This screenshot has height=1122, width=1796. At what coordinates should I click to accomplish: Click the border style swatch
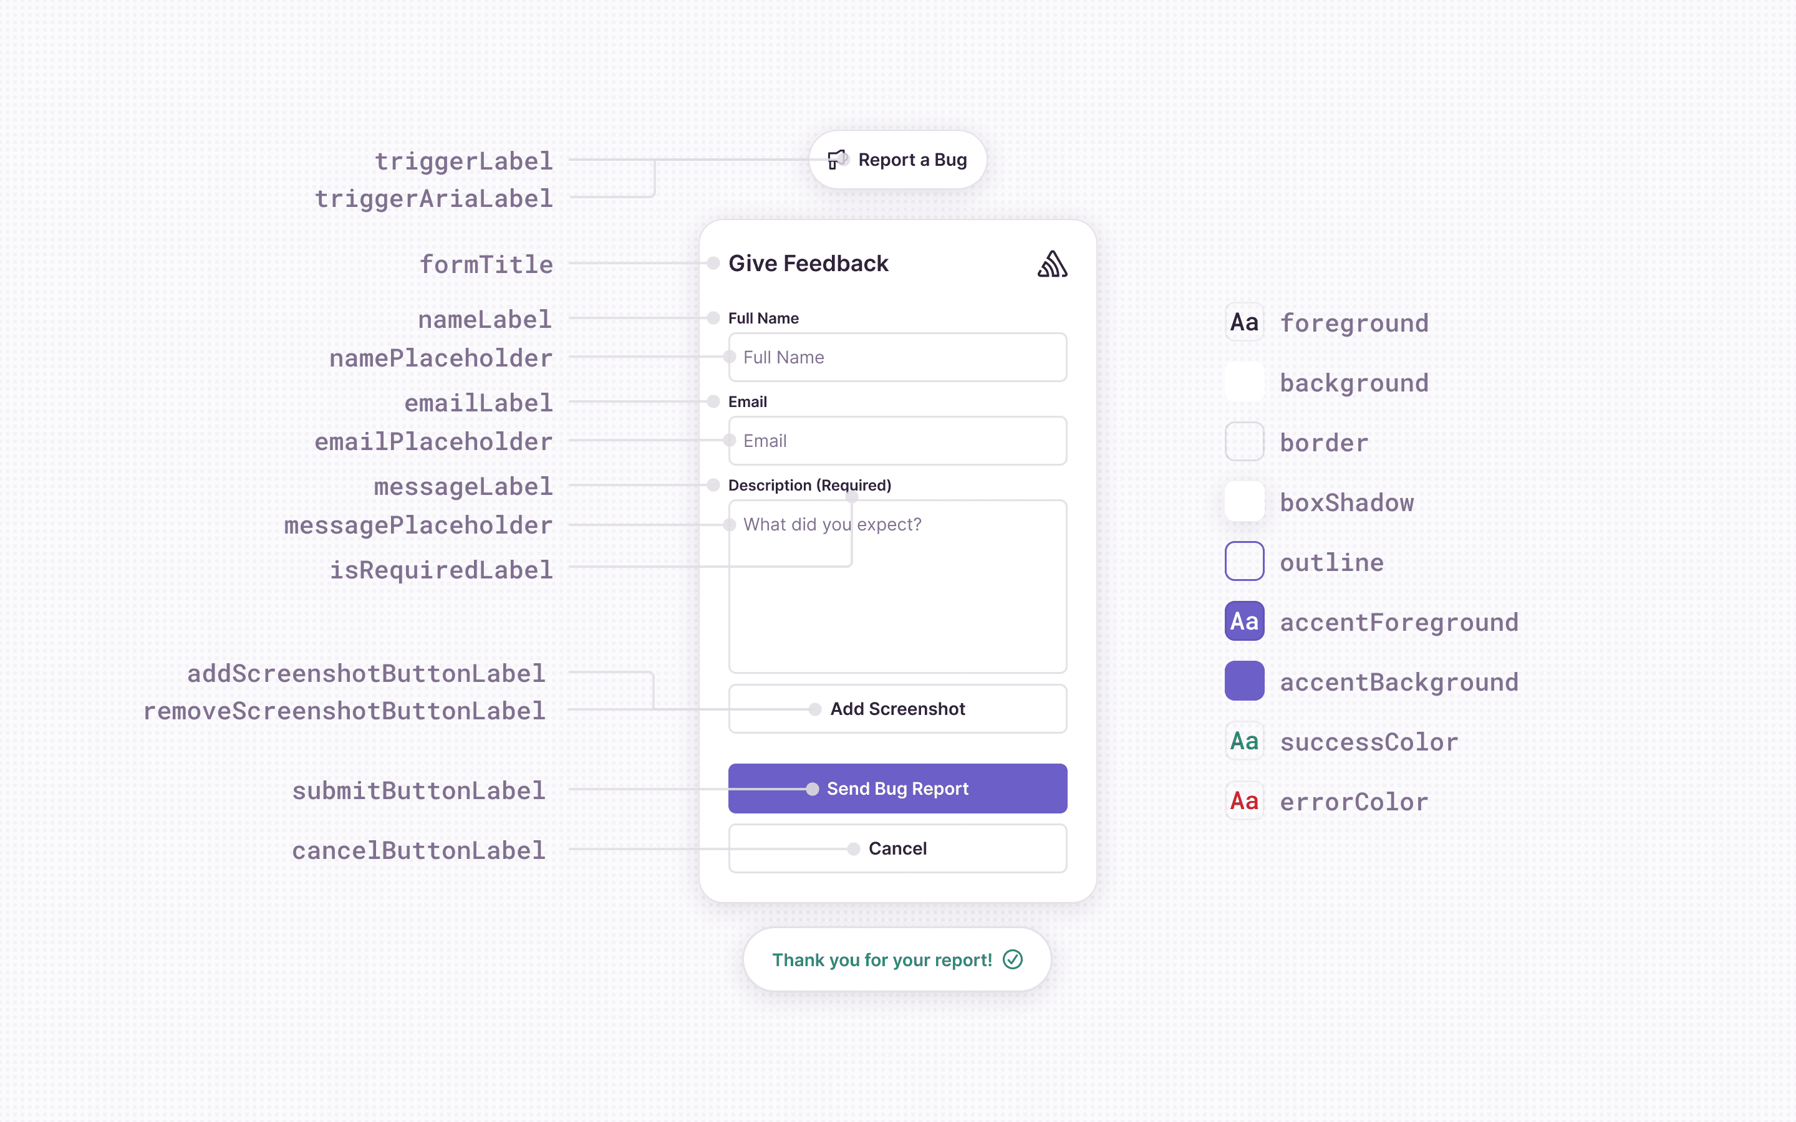pyautogui.click(x=1244, y=442)
